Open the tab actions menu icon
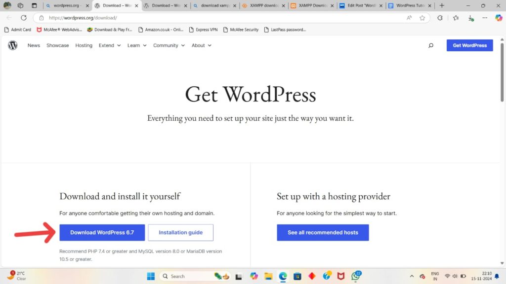This screenshot has height=284, width=506. 34,5
